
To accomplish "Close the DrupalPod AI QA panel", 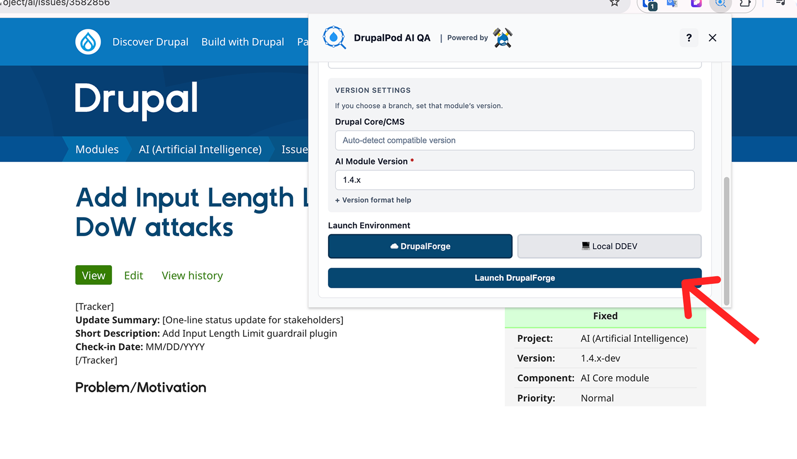I will [x=713, y=38].
